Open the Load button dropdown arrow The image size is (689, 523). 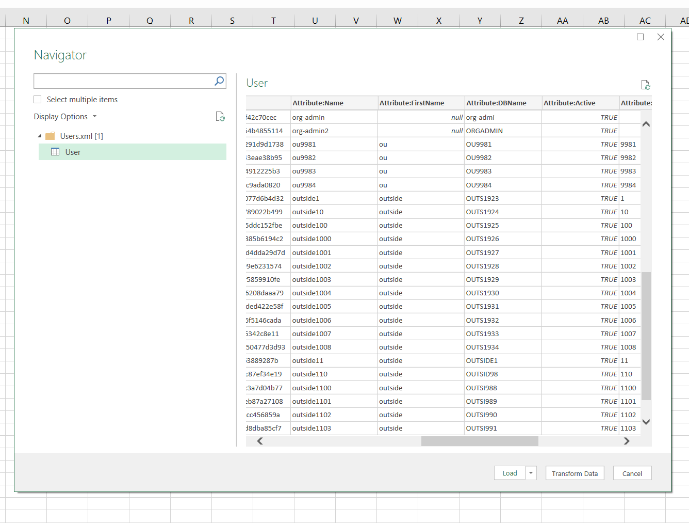coord(531,473)
